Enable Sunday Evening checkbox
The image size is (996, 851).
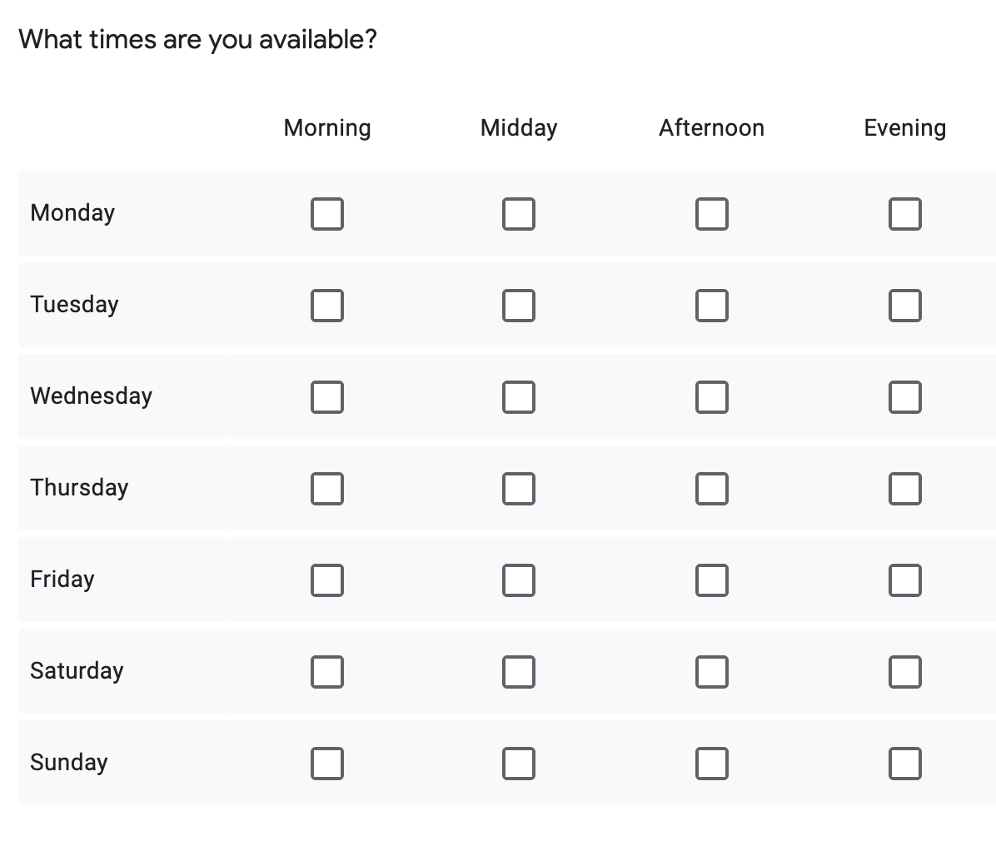tap(904, 764)
